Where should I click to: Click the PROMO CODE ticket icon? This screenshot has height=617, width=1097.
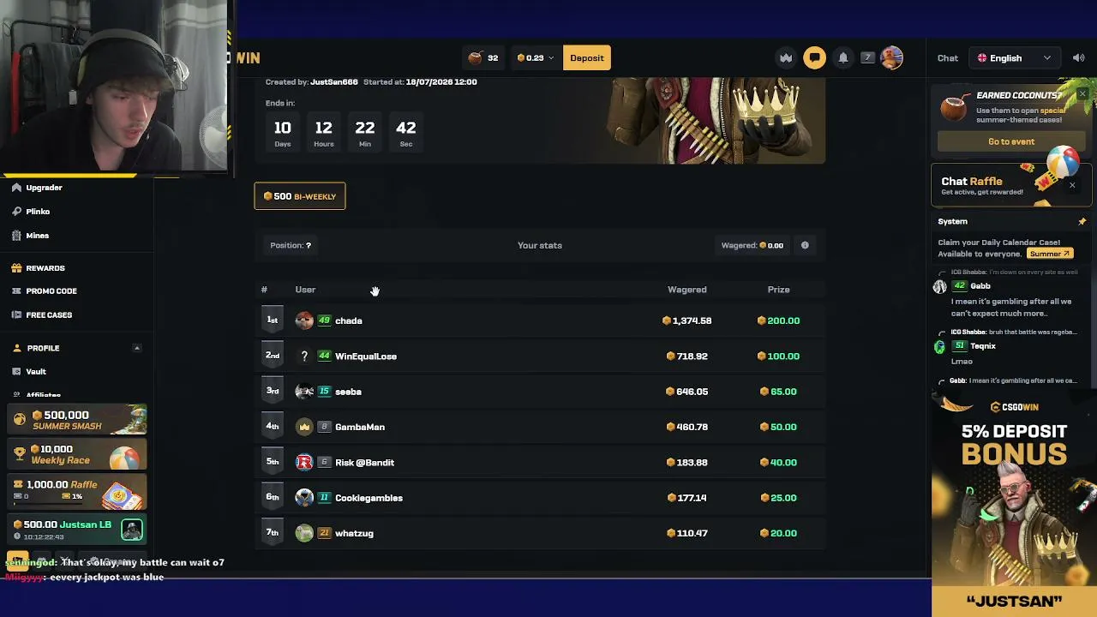point(16,291)
